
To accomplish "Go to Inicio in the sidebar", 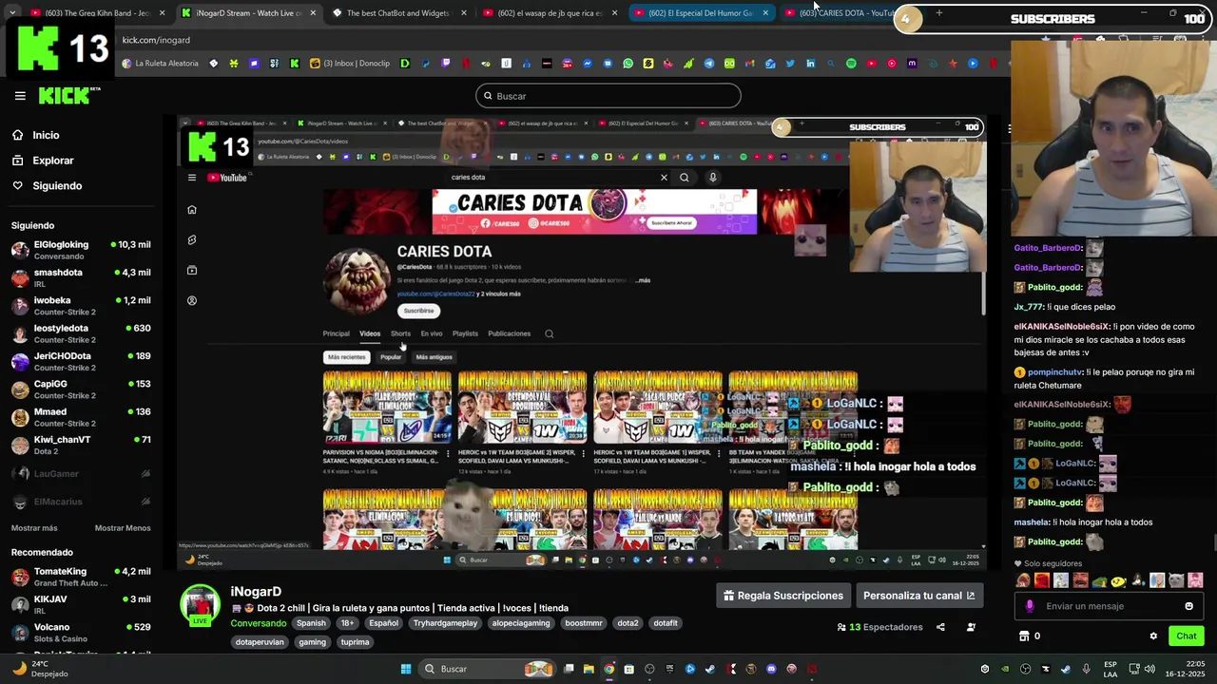I will tap(46, 135).
